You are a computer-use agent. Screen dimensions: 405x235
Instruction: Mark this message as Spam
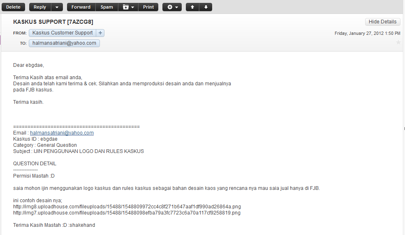pos(106,7)
